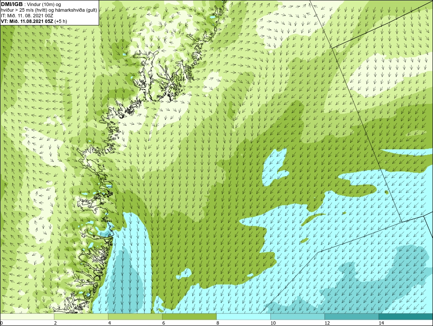
Task: Click the legend label '12'
Action: [x=327, y=323]
